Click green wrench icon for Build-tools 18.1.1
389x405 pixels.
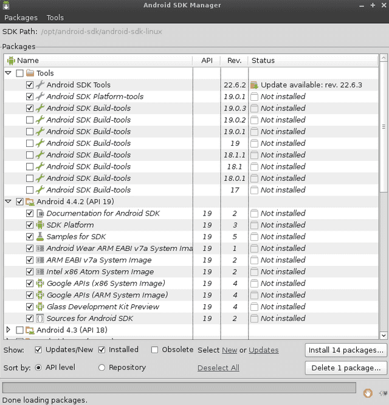click(40, 155)
